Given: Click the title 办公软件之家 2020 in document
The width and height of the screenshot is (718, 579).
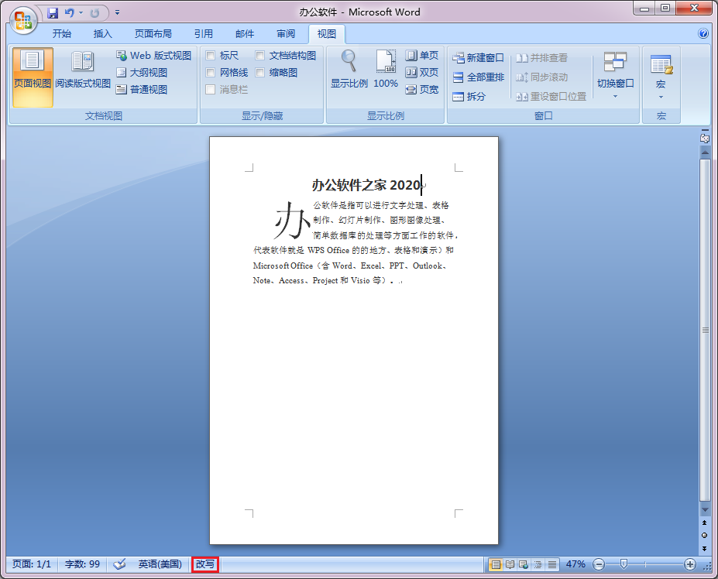Looking at the screenshot, I should click(x=366, y=185).
